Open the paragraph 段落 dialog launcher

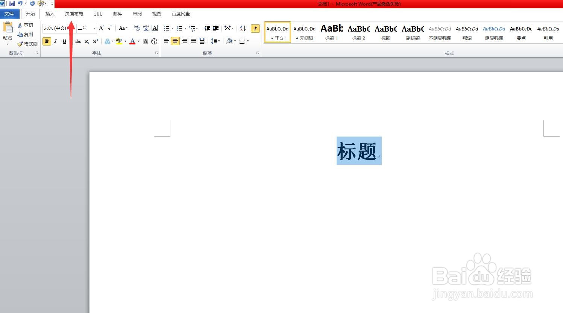point(258,53)
